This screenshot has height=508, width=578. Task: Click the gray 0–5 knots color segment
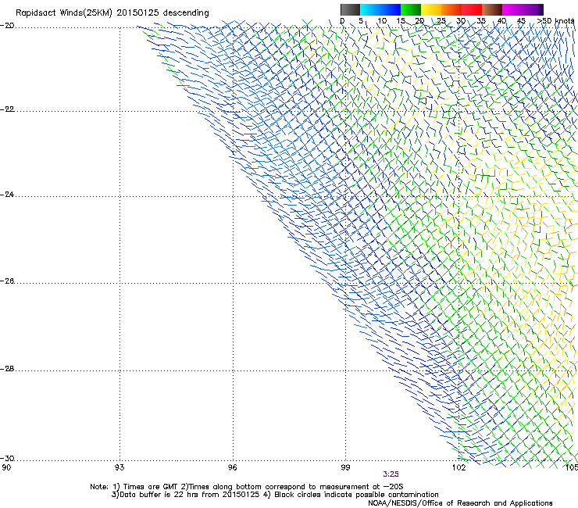click(x=350, y=9)
